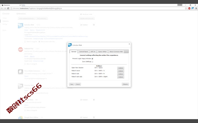Click the Cisco WebEx extension shield icon
This screenshot has width=198, height=123.
click(x=20, y=72)
